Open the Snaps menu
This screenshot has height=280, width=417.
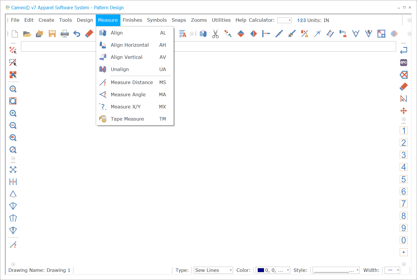point(179,20)
